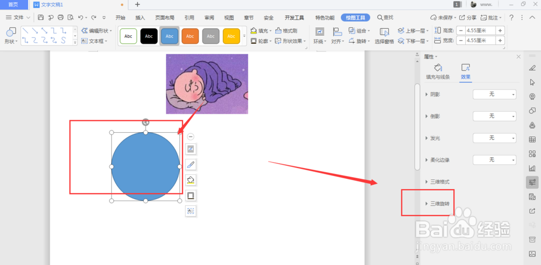
Task: Open the 组合 group dropdown
Action: click(359, 31)
